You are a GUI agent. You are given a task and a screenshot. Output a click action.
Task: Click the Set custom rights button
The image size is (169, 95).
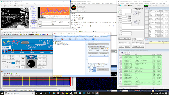(x=104, y=53)
